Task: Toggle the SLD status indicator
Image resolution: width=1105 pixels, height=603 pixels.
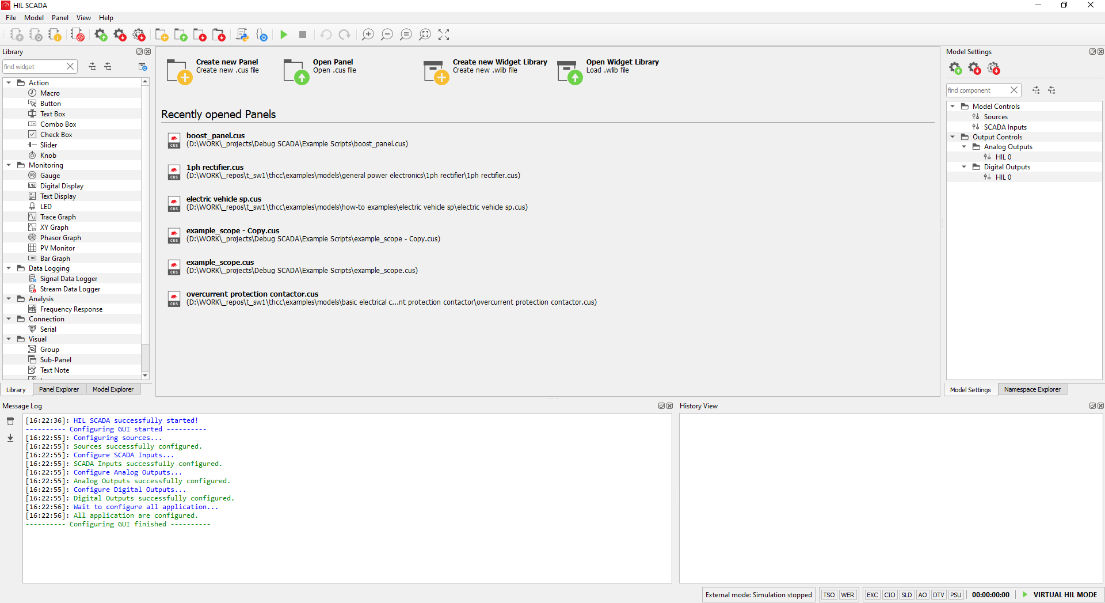Action: tap(906, 595)
